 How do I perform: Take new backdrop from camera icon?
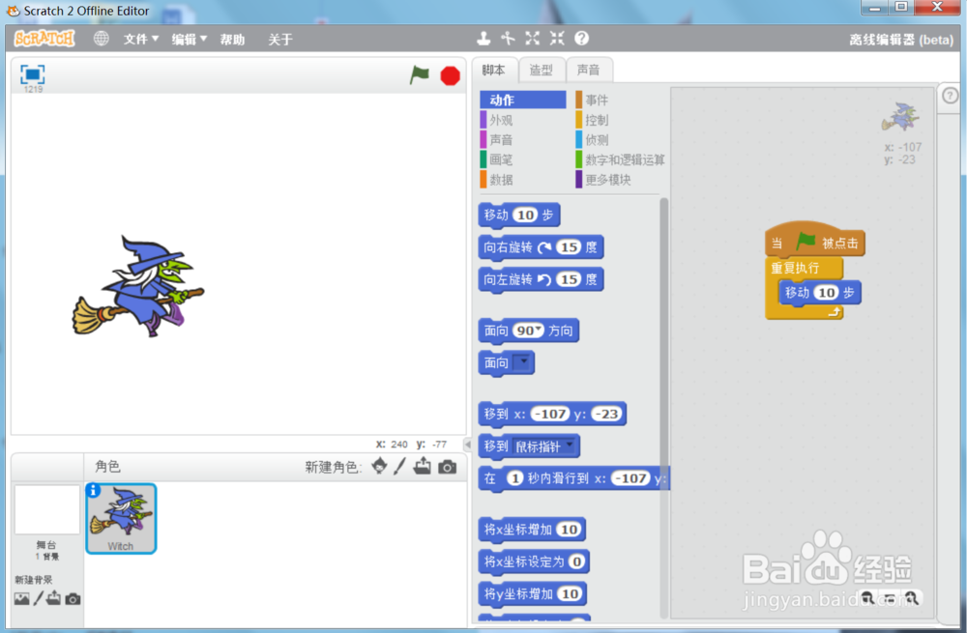point(73,599)
